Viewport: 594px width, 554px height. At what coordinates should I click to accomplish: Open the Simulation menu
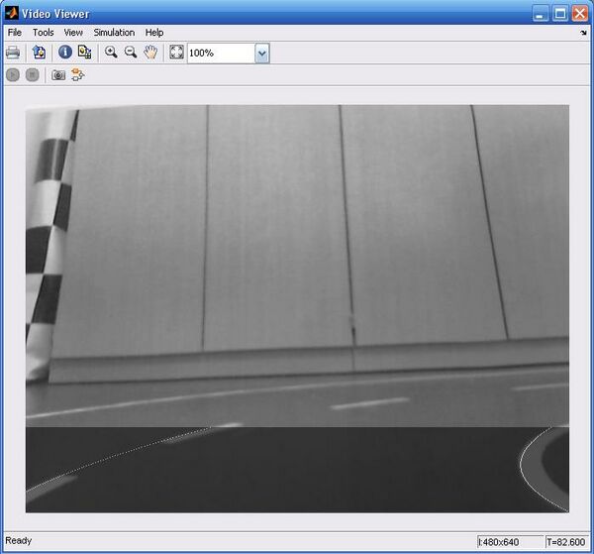114,32
